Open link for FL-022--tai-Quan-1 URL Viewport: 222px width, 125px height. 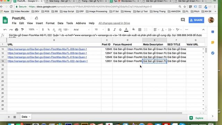[x=48, y=61]
